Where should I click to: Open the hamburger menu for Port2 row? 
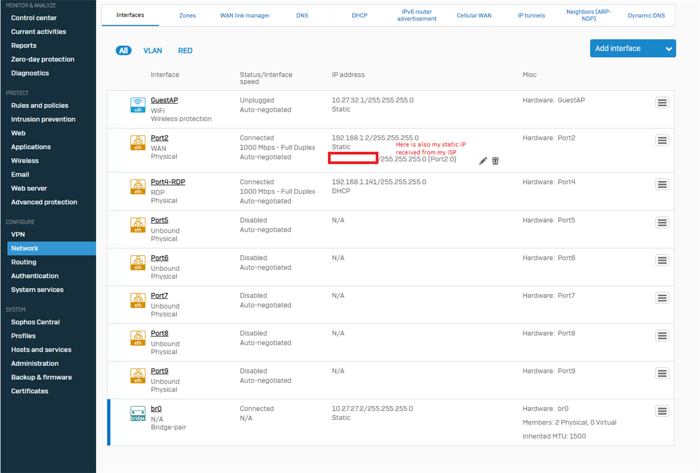[x=662, y=141]
